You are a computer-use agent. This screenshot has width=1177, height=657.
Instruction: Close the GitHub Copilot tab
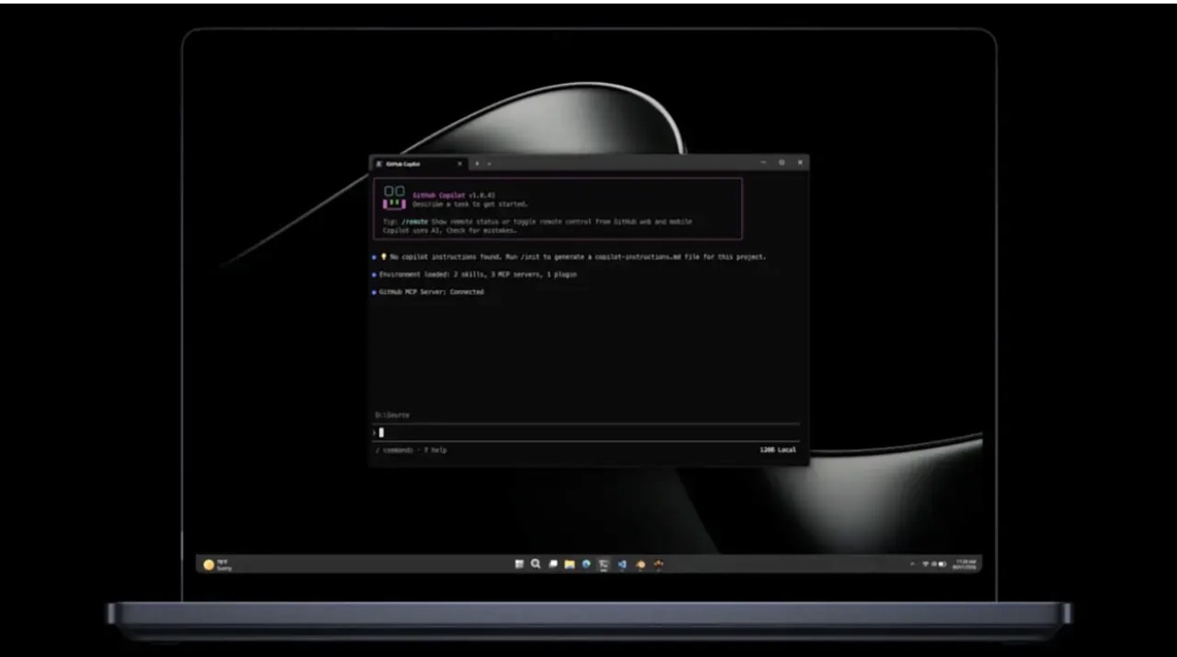click(459, 164)
